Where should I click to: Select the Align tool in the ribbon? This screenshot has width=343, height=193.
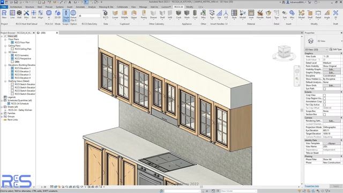[x=41, y=14]
